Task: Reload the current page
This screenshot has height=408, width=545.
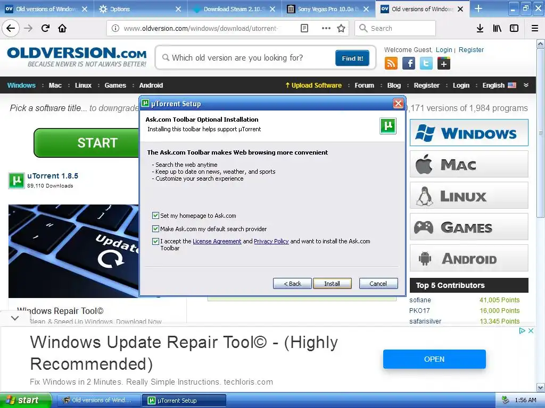Action: tap(45, 28)
